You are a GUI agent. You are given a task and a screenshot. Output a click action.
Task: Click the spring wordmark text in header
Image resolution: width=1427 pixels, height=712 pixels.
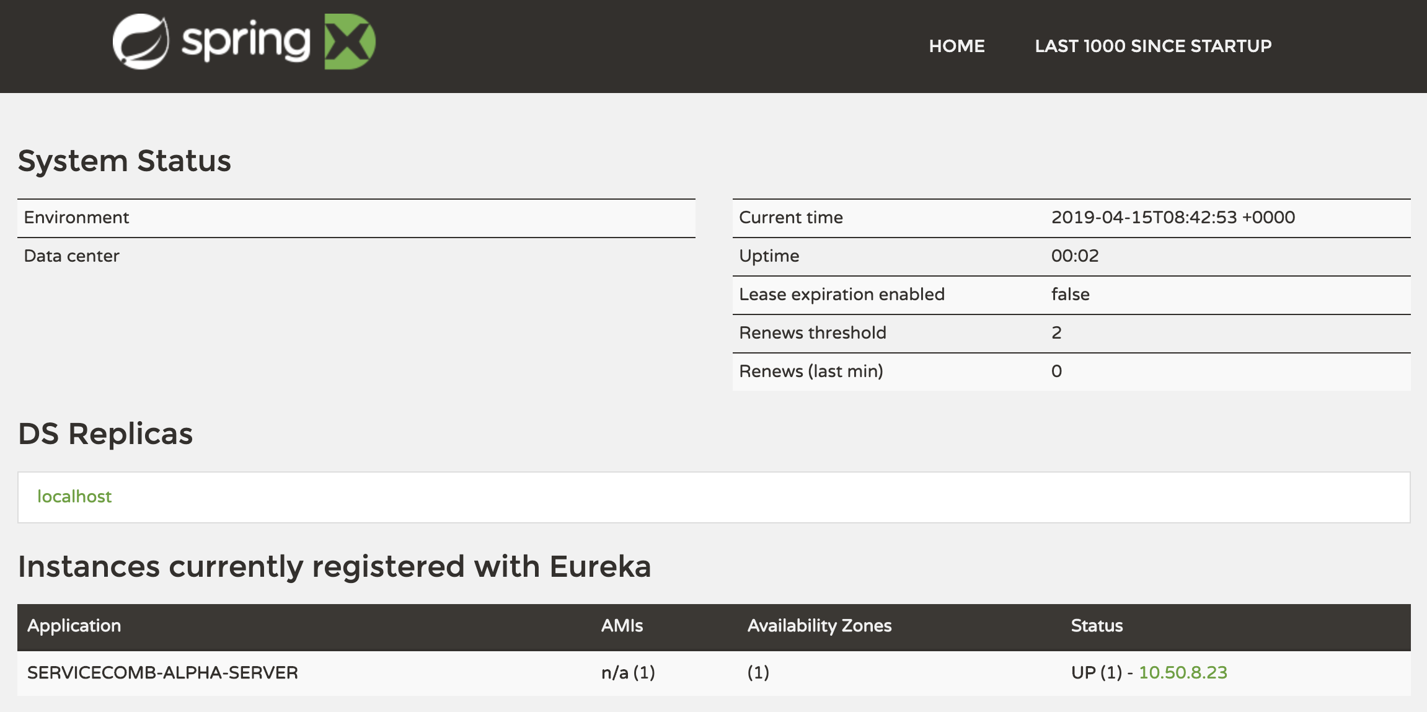[245, 42]
